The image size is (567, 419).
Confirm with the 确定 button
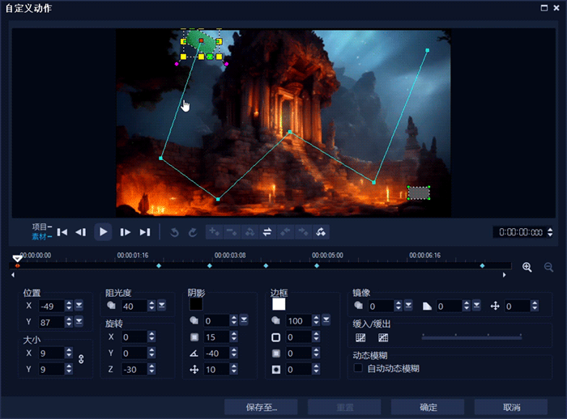pos(428,408)
